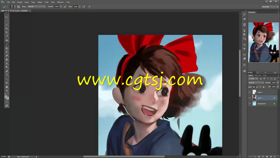Viewport: 280px width, 158px height.
Task: Click the Navigator preview thumbnail
Action: [x=264, y=42]
